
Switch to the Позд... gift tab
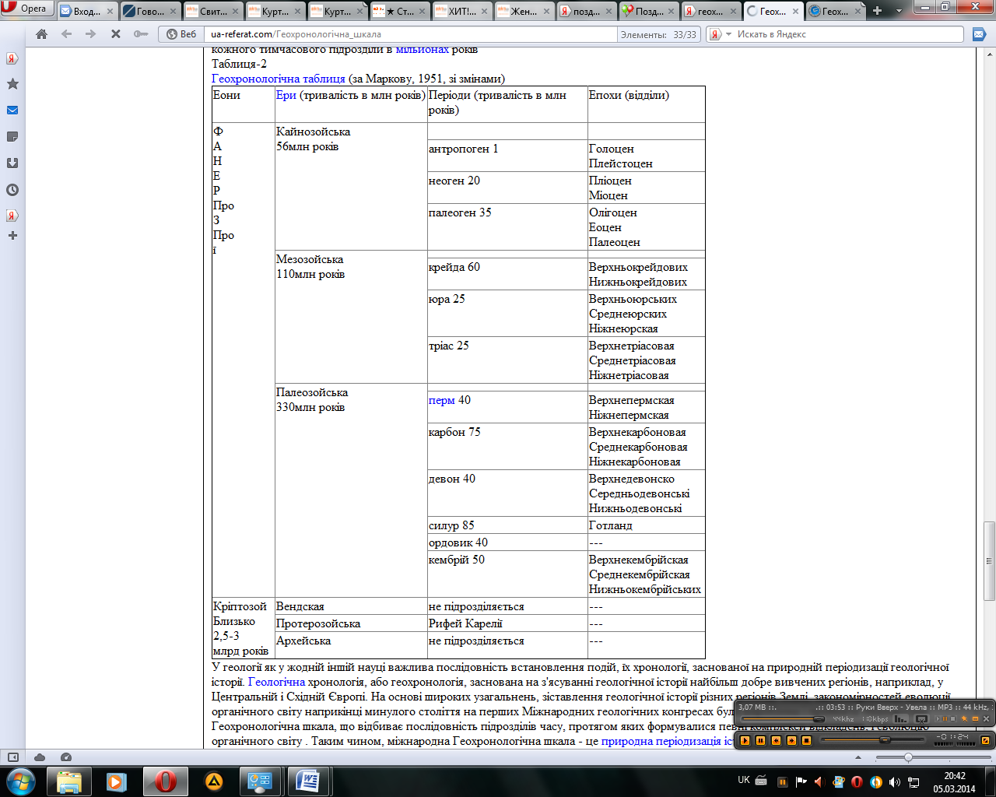(649, 12)
